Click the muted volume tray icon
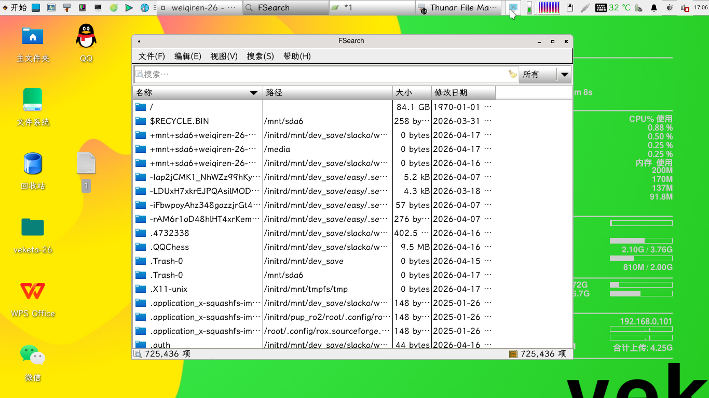This screenshot has height=398, width=709. click(685, 8)
